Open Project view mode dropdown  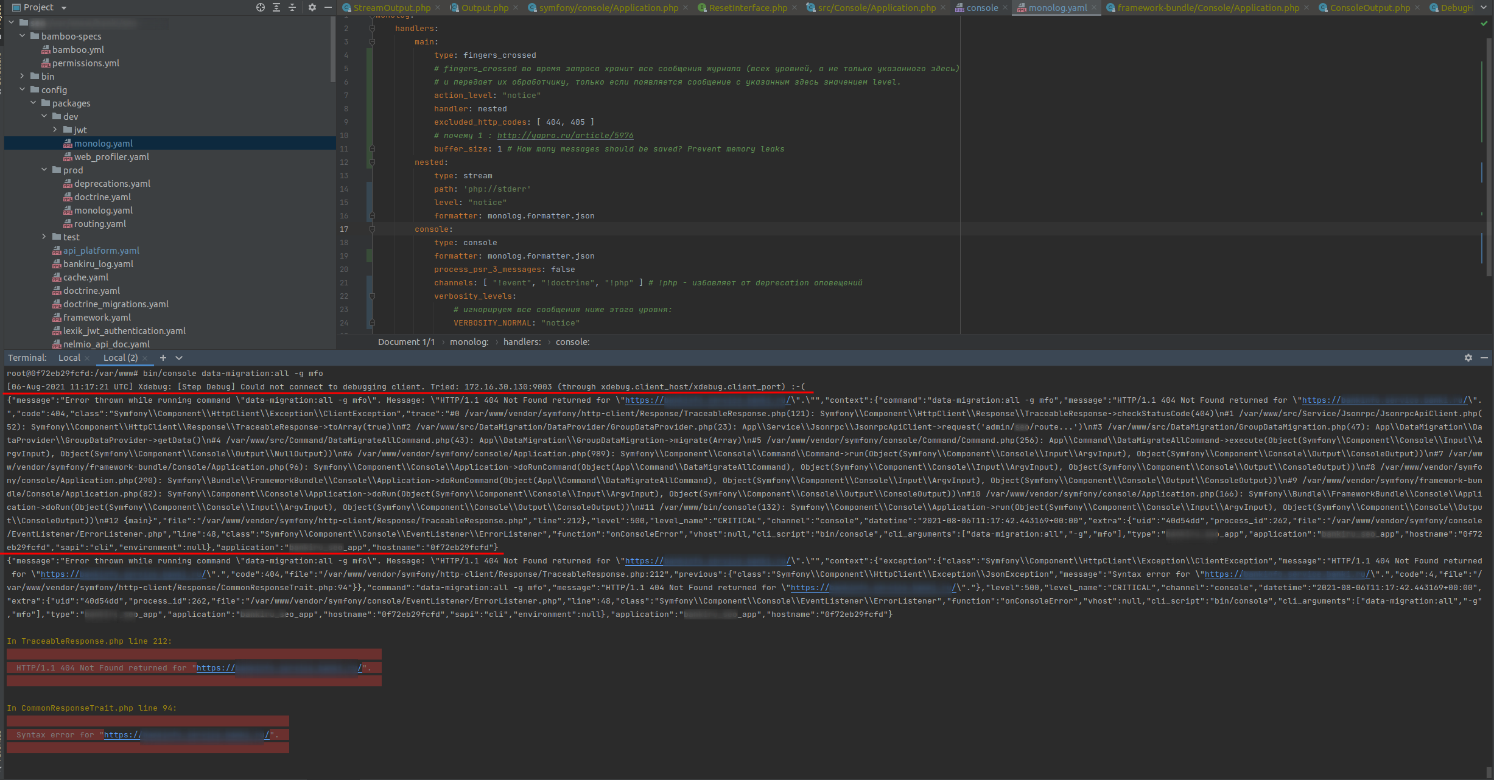[x=64, y=8]
